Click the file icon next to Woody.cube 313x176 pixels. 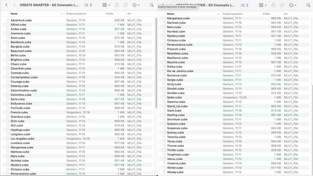tap(164, 172)
